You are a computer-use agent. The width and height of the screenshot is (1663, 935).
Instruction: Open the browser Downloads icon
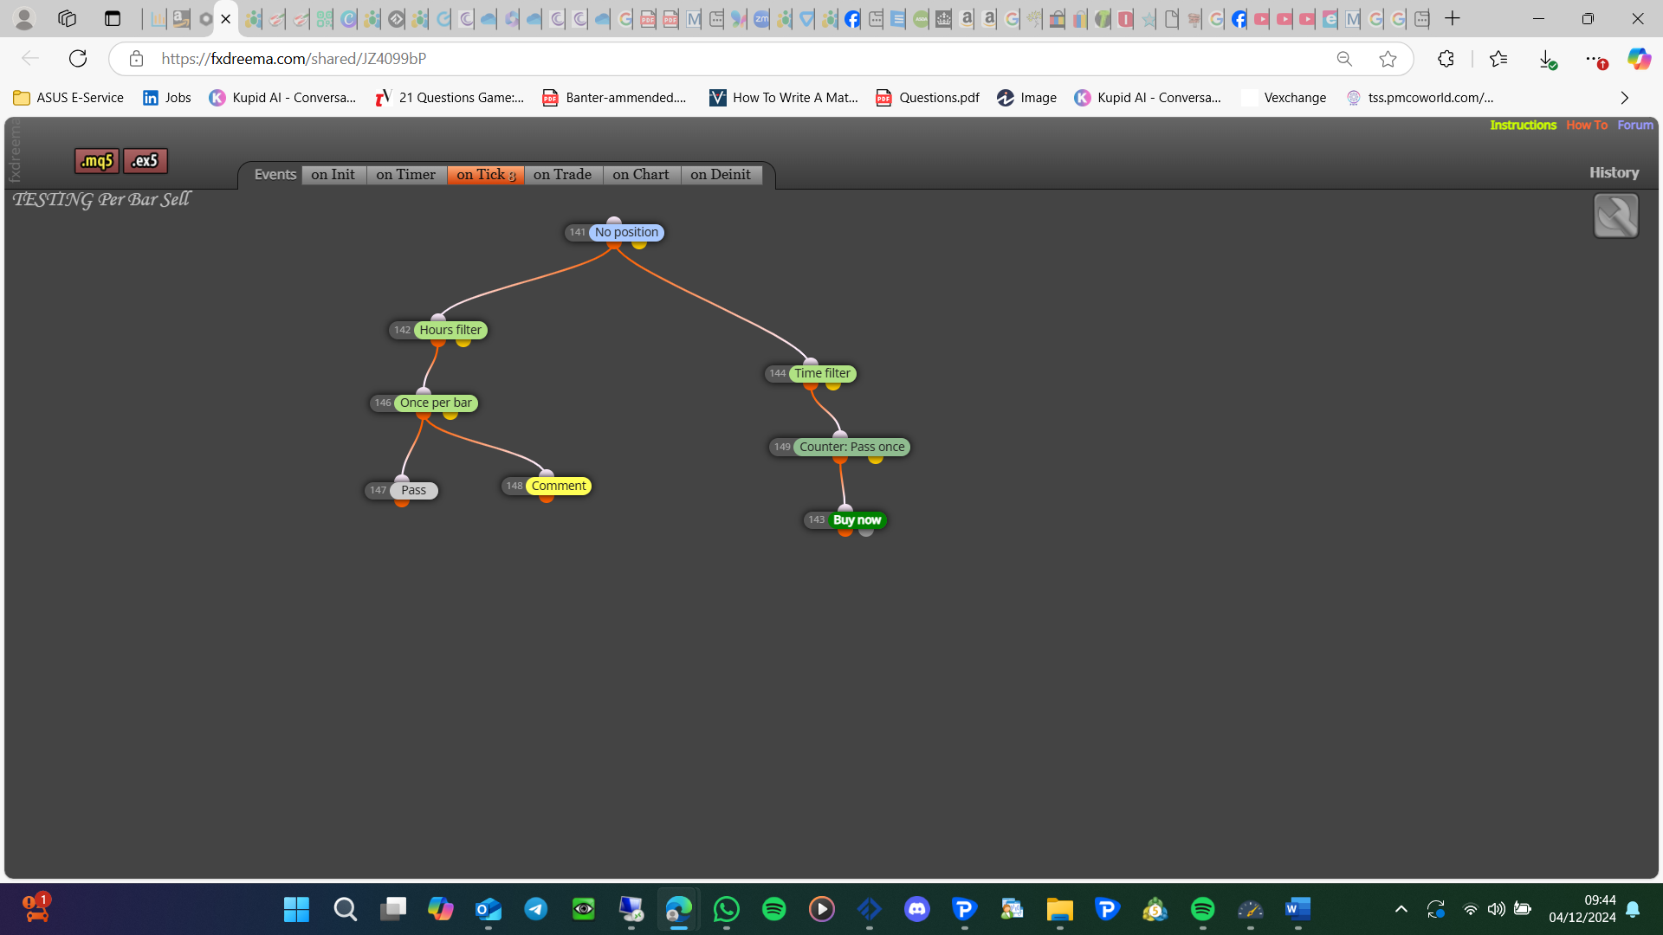1547,59
